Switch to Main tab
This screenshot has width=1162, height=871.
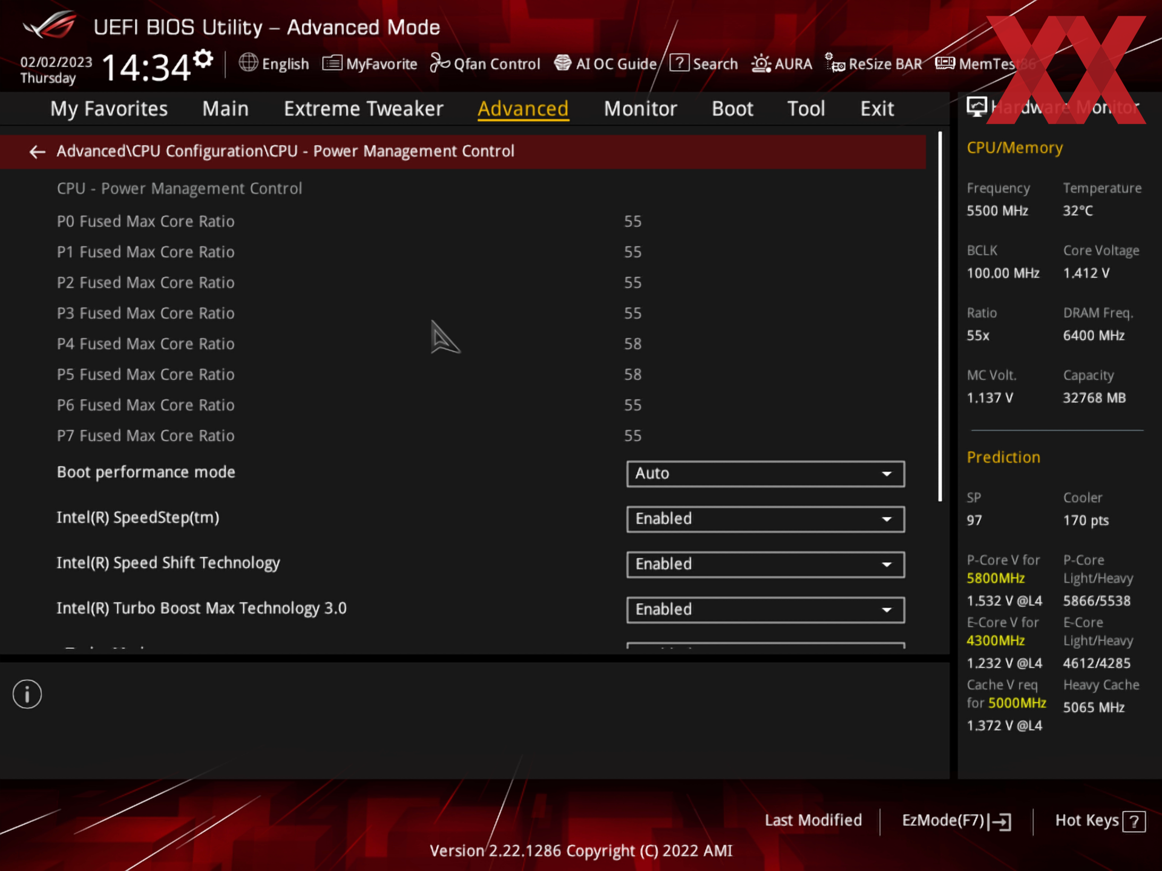(225, 109)
